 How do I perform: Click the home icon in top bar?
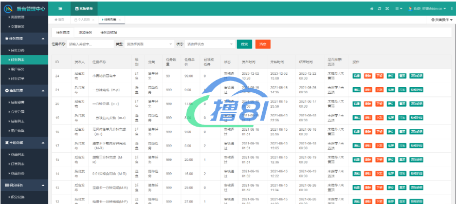(372, 9)
